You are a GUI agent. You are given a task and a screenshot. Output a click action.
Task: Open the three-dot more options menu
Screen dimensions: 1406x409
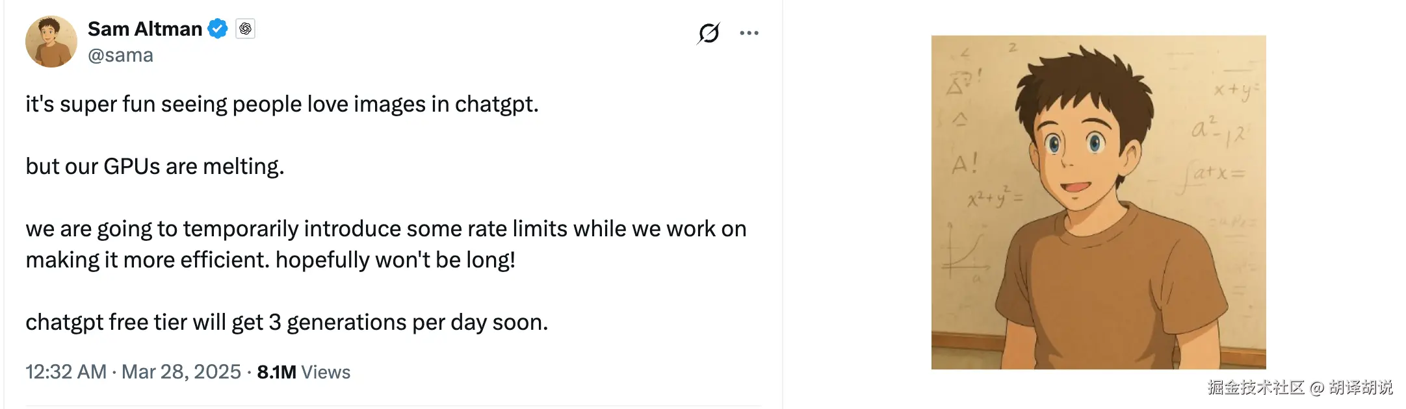(749, 33)
